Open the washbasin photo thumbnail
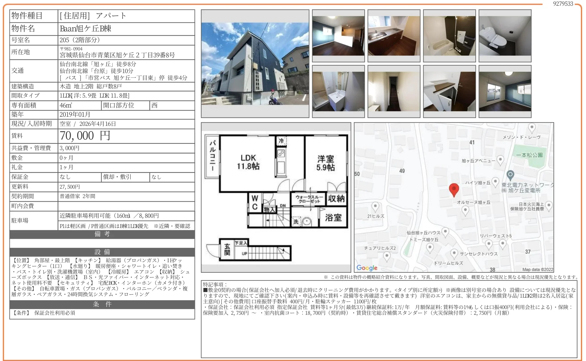This screenshot has width=586, height=361. click(338, 91)
